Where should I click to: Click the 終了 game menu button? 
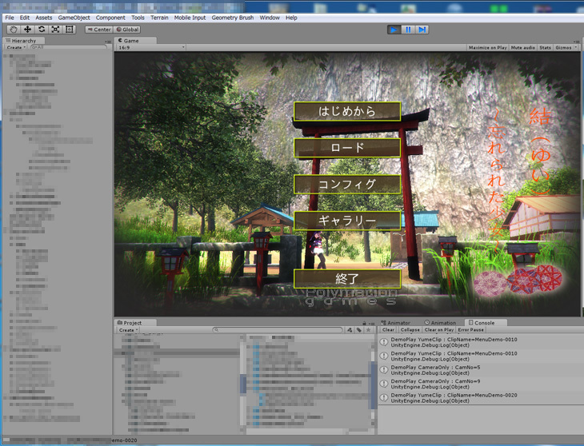pyautogui.click(x=347, y=279)
